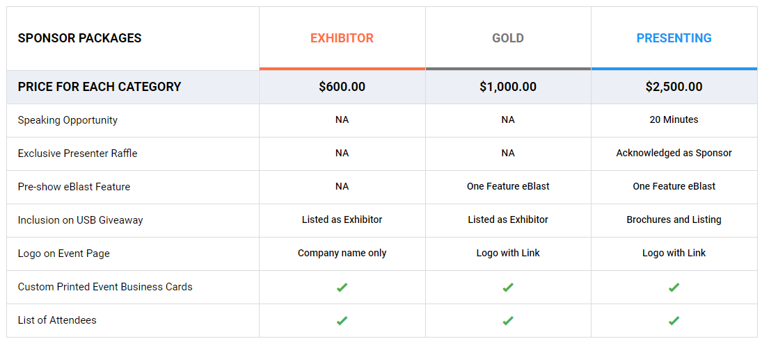This screenshot has height=348, width=769.
Task: Click the orange bar under Exhibitor
Action: [x=342, y=69]
